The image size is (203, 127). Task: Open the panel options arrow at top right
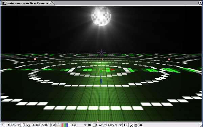200,3
